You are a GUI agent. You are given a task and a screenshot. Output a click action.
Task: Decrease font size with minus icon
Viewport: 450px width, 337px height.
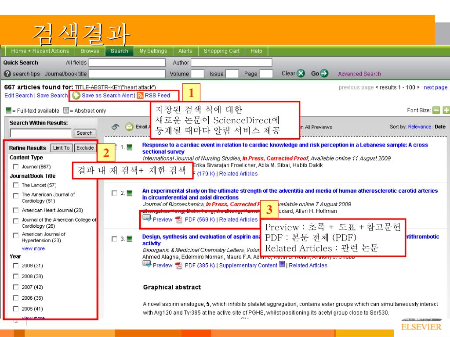[436, 110]
